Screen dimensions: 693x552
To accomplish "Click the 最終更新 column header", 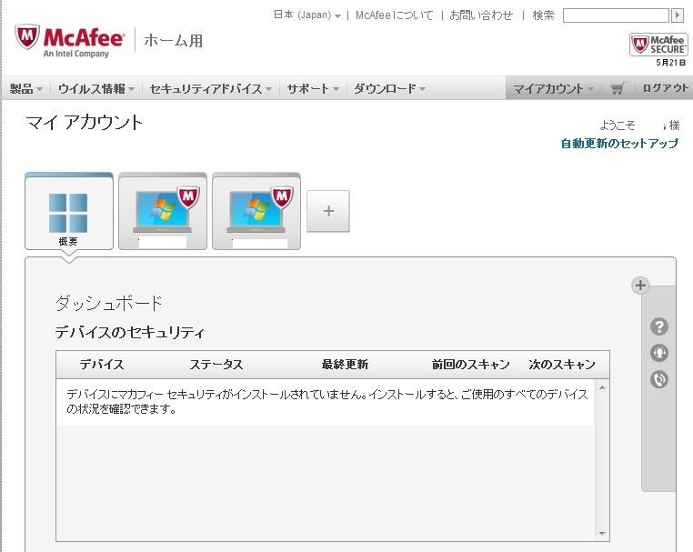I will tap(345, 364).
